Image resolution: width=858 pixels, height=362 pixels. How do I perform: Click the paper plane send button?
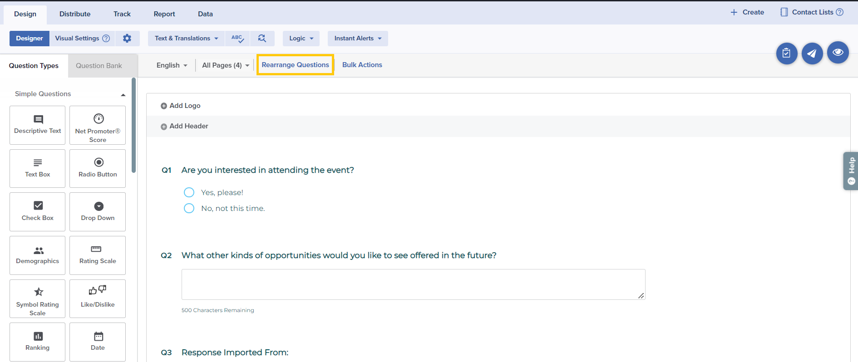(812, 54)
